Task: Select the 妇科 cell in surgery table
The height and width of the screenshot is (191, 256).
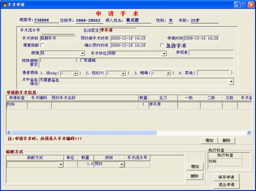Action: pos(17,105)
